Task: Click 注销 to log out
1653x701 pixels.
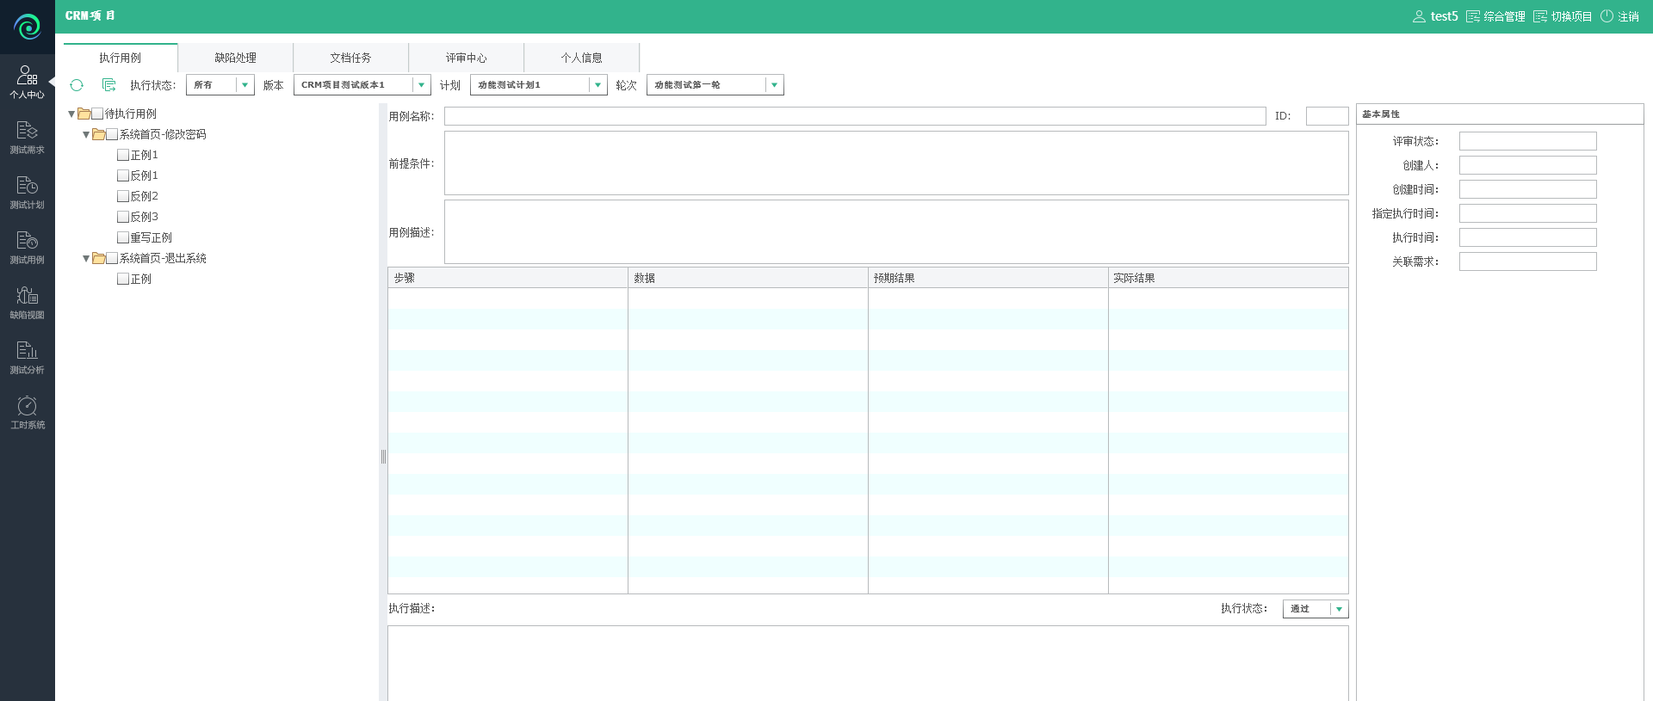Action: coord(1619,16)
